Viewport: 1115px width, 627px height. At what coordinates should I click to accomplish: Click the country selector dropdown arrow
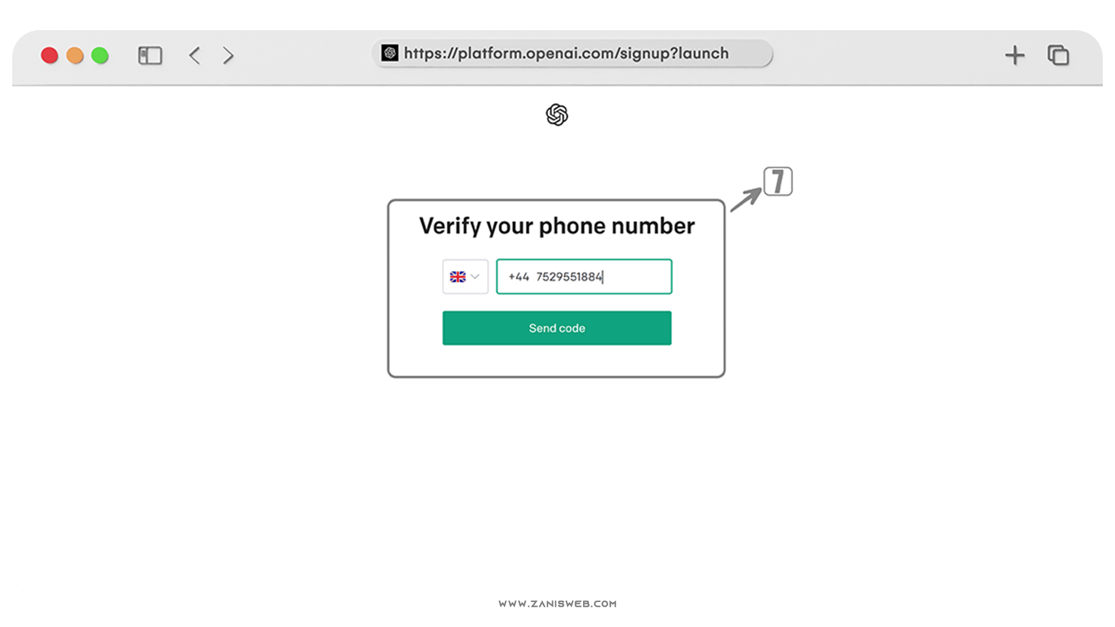pyautogui.click(x=475, y=276)
